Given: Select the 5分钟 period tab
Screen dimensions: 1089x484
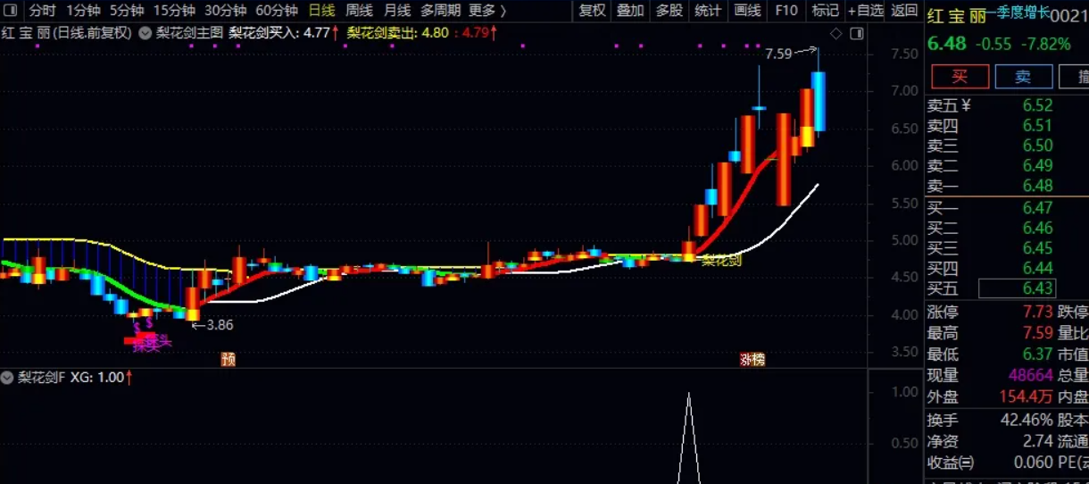Looking at the screenshot, I should click(127, 11).
